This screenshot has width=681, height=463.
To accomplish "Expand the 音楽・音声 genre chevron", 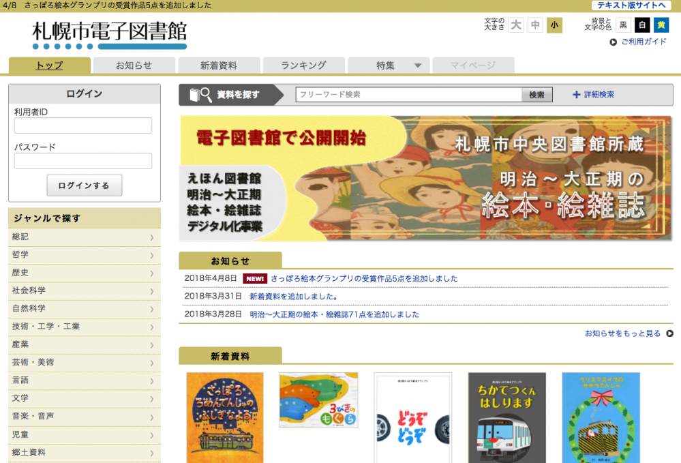I will [152, 417].
